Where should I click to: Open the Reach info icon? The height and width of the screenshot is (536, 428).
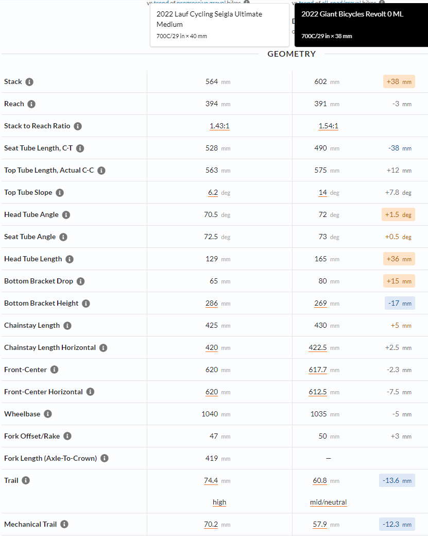(x=31, y=104)
